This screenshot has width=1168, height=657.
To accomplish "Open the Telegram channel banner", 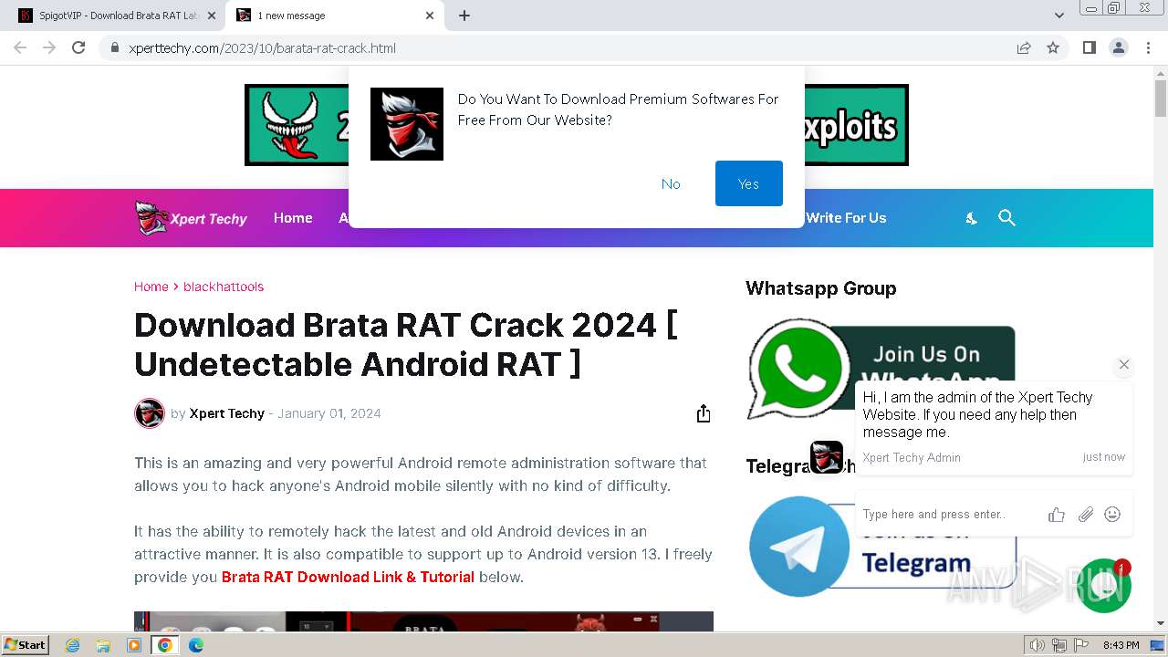I will click(881, 547).
